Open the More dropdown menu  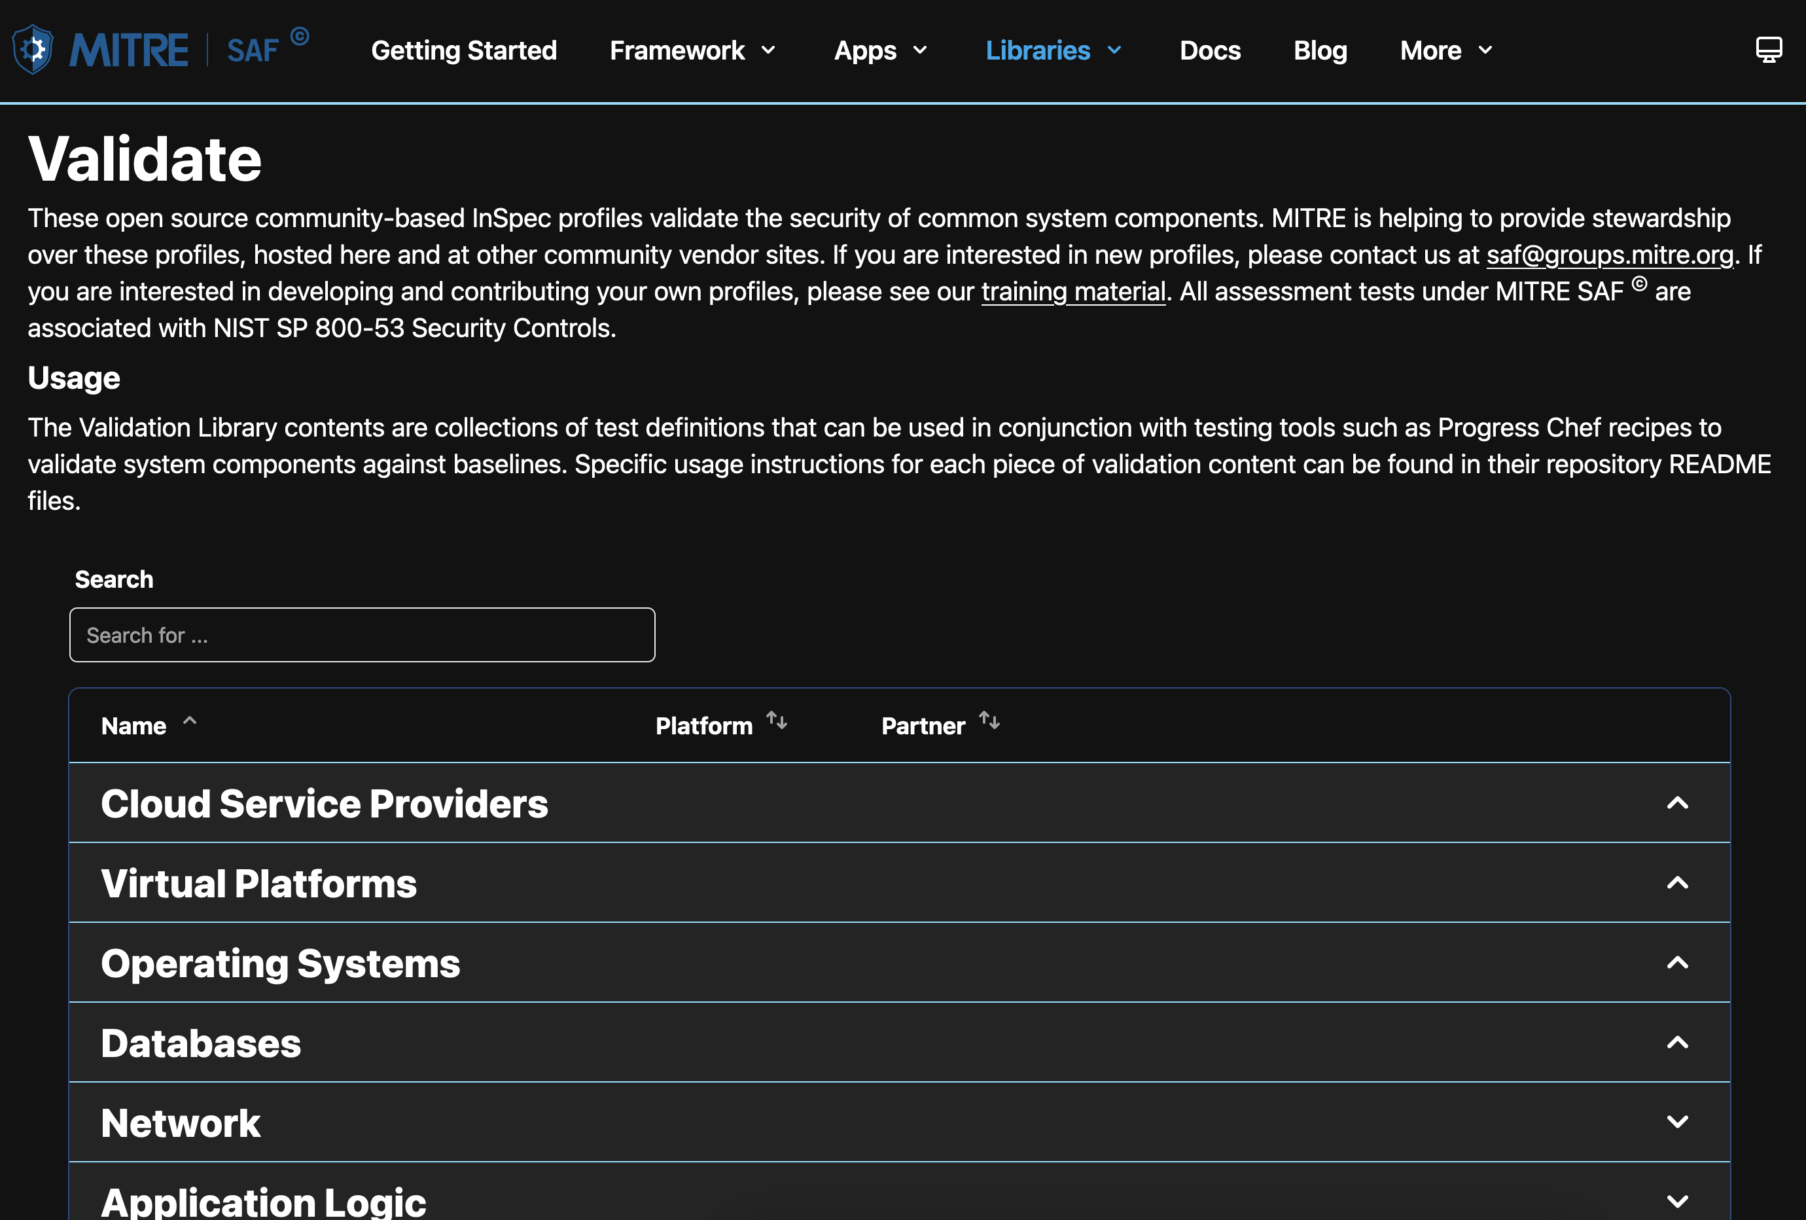(1445, 50)
